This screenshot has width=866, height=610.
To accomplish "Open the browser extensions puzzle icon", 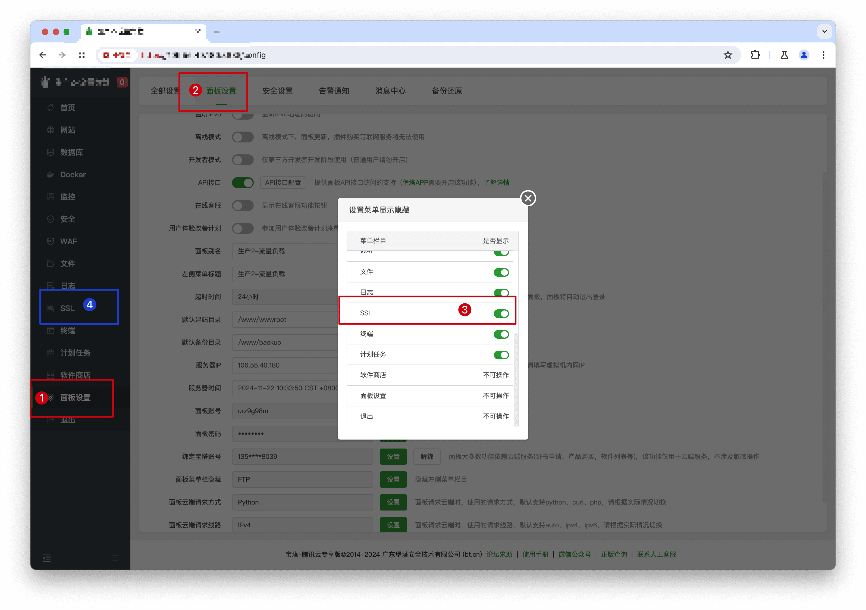I will [755, 55].
